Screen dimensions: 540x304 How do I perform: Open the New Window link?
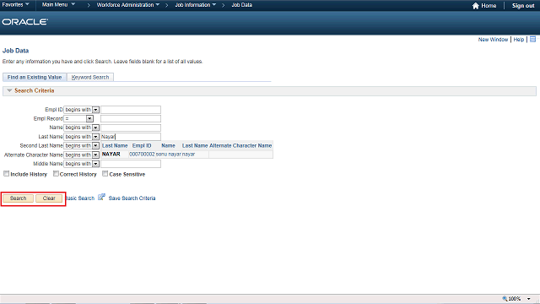pyautogui.click(x=493, y=40)
